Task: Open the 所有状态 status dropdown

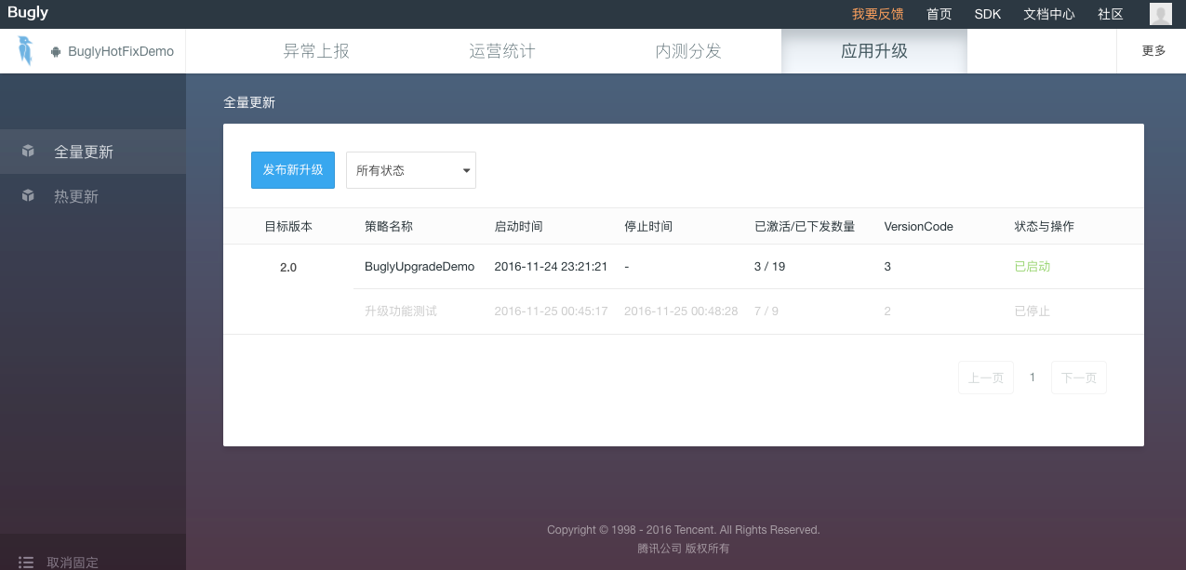Action: pos(410,170)
